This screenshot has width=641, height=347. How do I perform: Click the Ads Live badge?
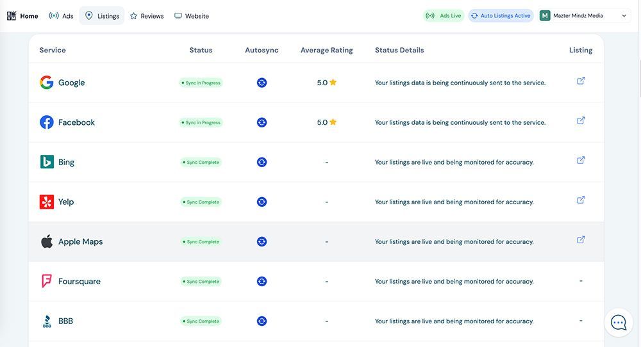pos(444,16)
